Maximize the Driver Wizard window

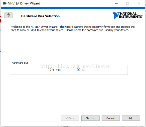128,3
